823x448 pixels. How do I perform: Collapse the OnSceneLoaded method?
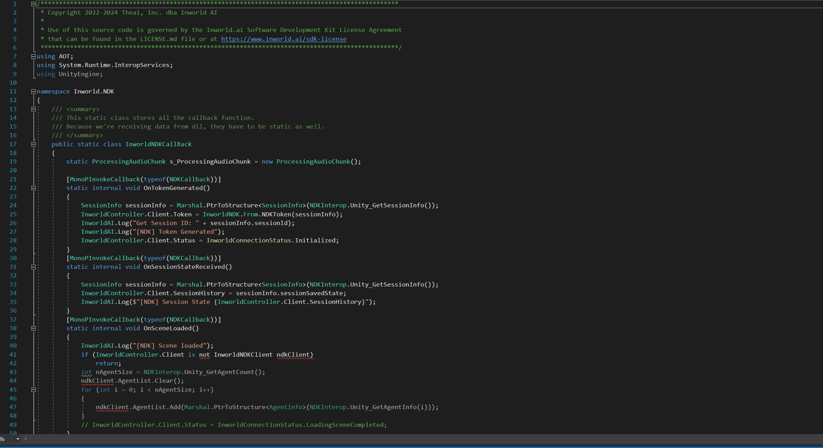(33, 328)
